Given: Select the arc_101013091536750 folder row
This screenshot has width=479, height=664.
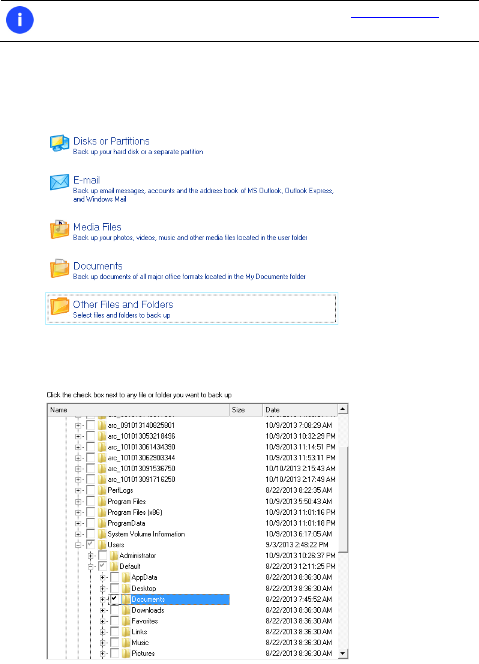Looking at the screenshot, I should click(x=141, y=469).
